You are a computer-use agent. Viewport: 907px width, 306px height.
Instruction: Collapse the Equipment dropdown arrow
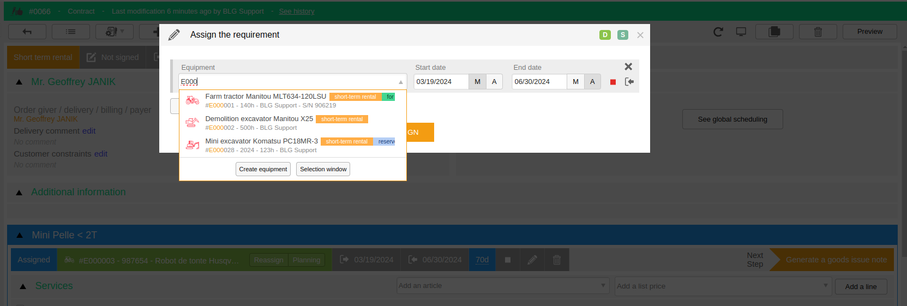(401, 82)
